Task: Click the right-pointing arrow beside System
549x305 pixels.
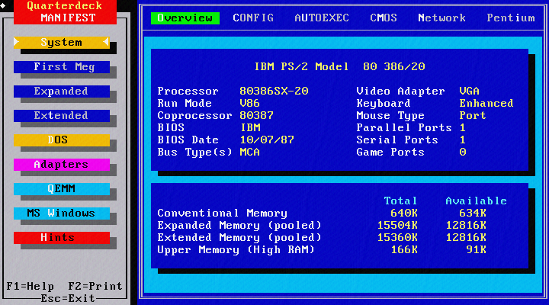Action: tap(17, 42)
